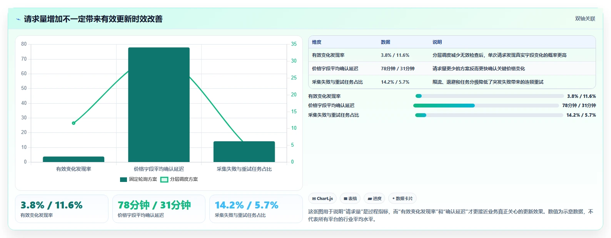Viewport: 611px width, 238px height.
Task: Click the line point above 有效变化发现率
Action: click(x=73, y=123)
